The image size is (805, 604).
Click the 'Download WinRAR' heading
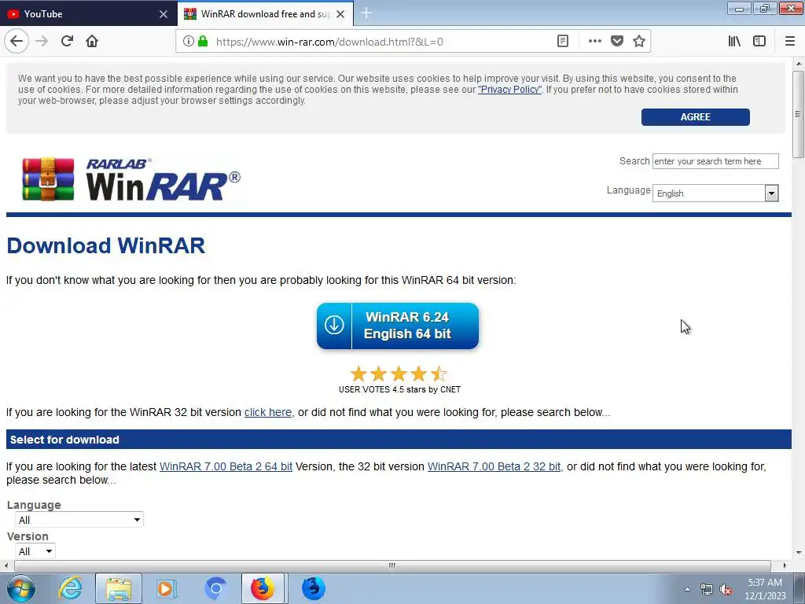[106, 245]
